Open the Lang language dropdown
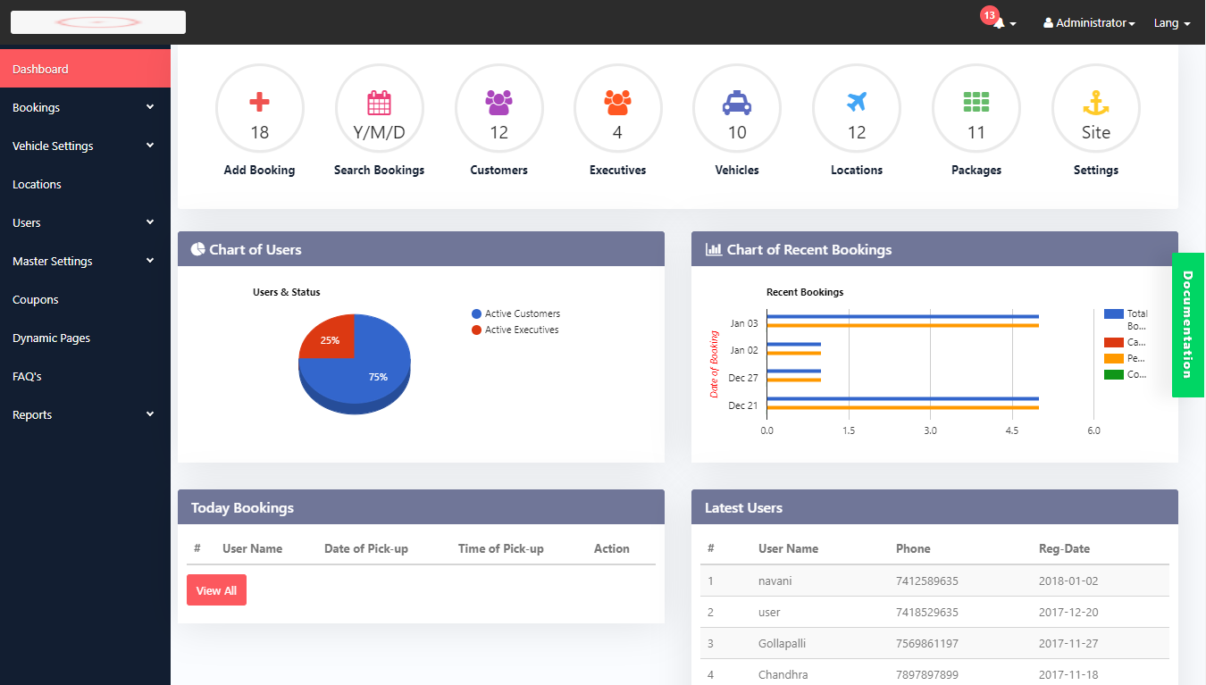This screenshot has width=1206, height=685. point(1172,23)
